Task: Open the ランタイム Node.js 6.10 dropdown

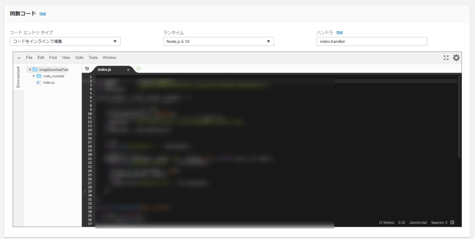Action: (x=218, y=41)
